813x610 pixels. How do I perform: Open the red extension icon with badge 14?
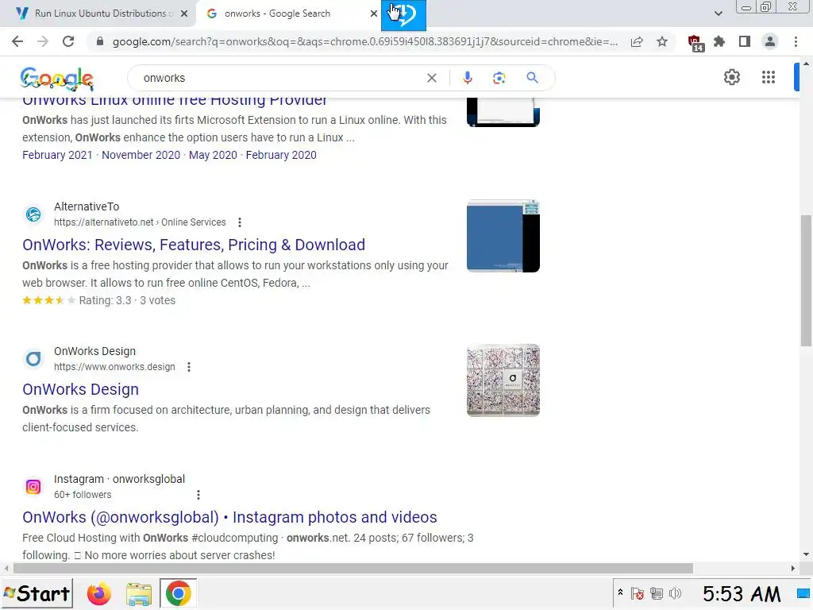(x=695, y=43)
